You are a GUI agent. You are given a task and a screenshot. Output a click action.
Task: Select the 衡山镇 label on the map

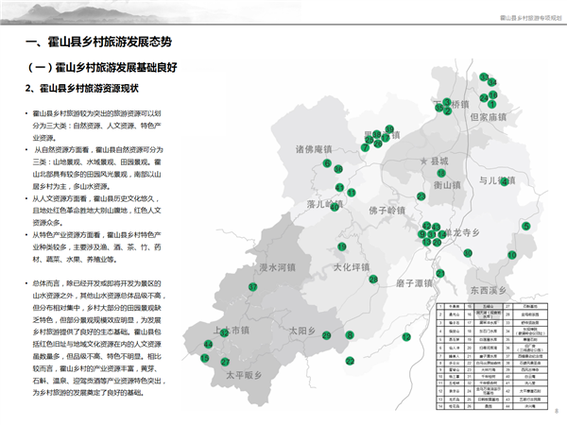pyautogui.click(x=447, y=185)
